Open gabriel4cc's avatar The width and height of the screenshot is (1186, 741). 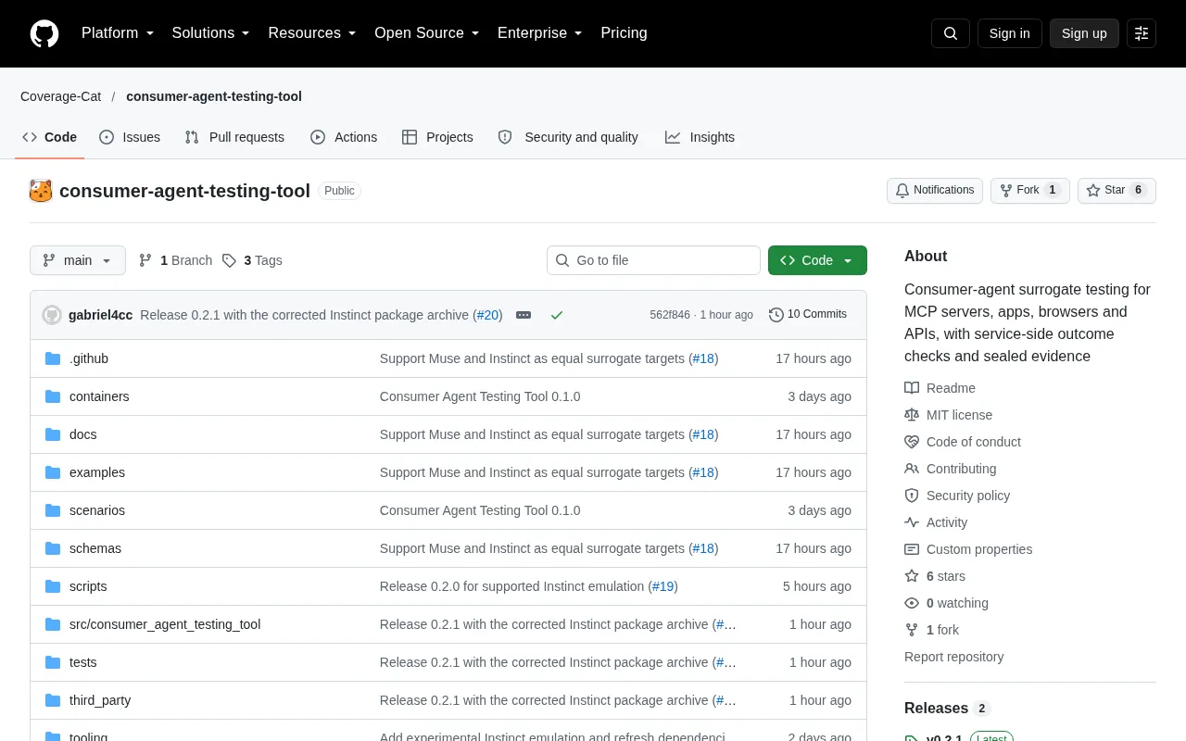point(52,315)
